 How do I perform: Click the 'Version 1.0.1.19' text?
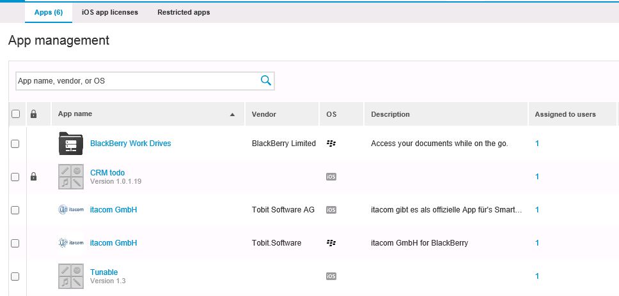pyautogui.click(x=116, y=181)
